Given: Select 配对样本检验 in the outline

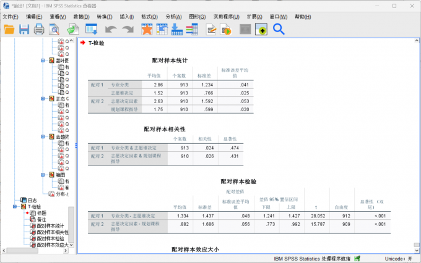Looking at the screenshot, I should coord(51,239).
